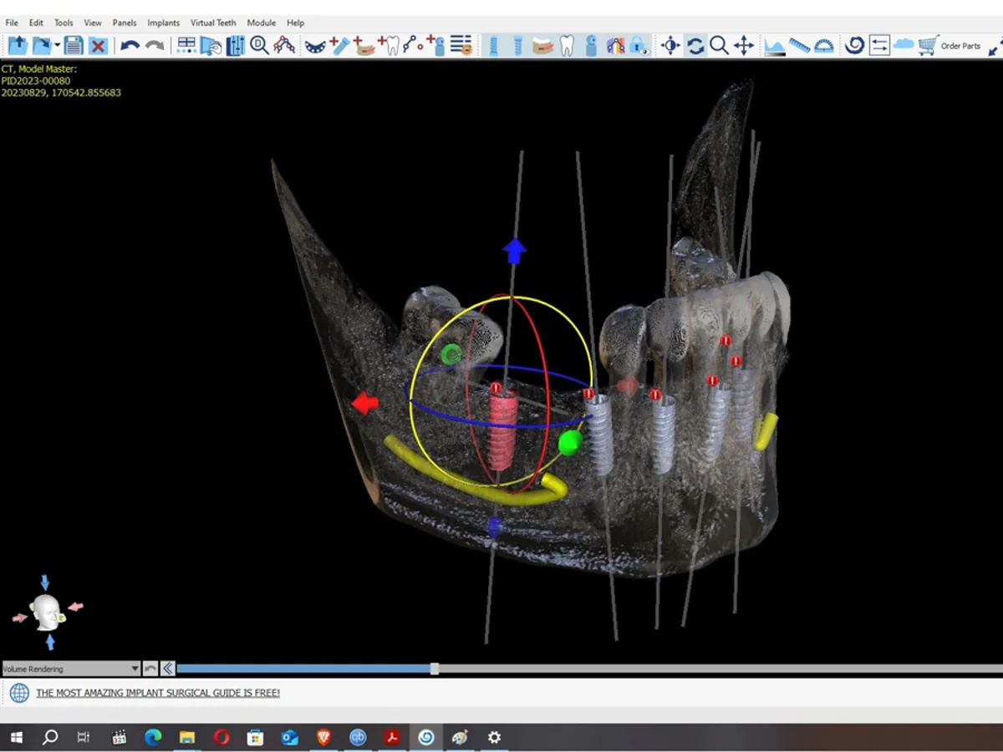
Task: Click the red X delete icon
Action: [x=98, y=45]
